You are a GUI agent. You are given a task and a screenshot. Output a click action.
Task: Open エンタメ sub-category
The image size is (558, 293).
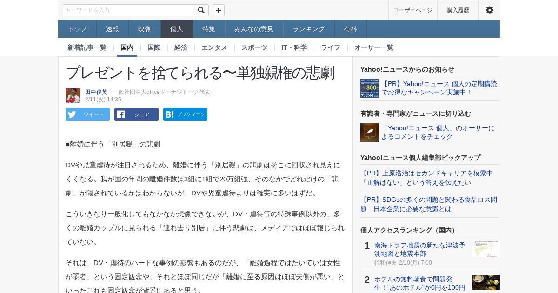[214, 47]
